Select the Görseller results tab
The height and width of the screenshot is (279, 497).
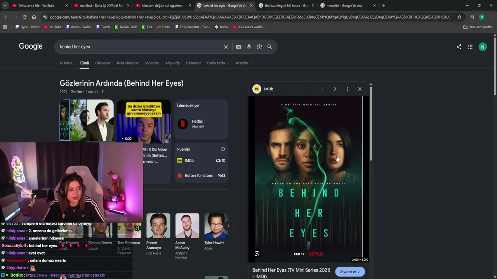tap(103, 63)
